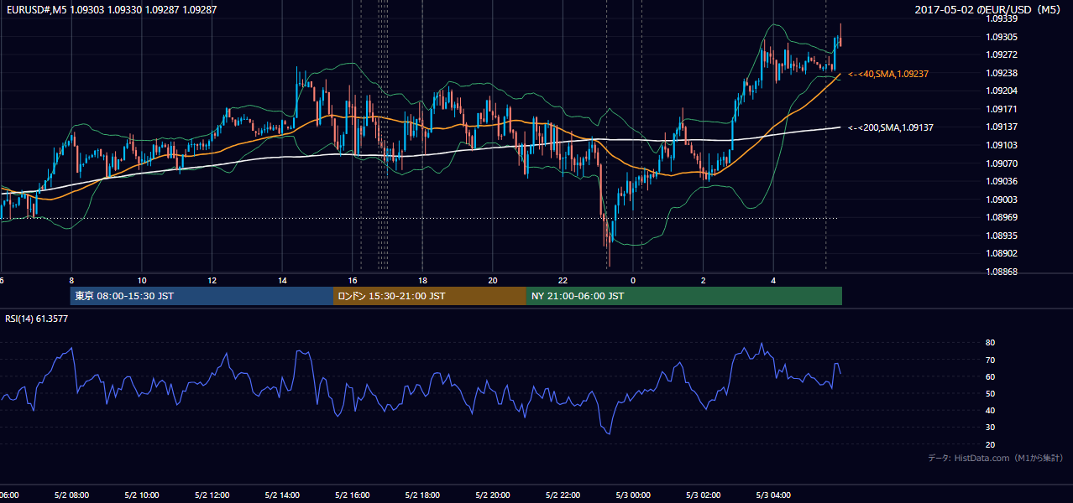Click the 5/2 08:00 time axis label
The image size is (1073, 503).
point(71,495)
